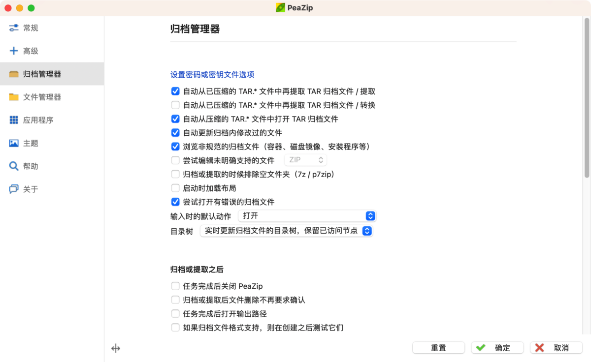
Task: Click the 设置密码或密钥文件选项 link
Action: (x=212, y=75)
